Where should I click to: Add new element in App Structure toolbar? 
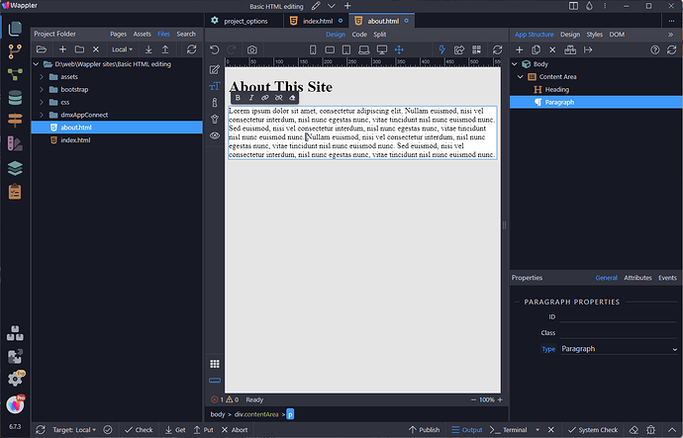pyautogui.click(x=520, y=50)
